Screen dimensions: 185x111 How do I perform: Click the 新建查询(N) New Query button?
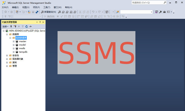49,12
